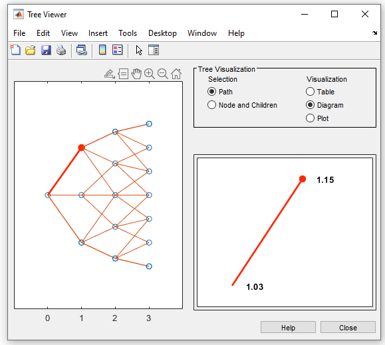
Task: Open the Insert menu
Action: click(x=98, y=33)
